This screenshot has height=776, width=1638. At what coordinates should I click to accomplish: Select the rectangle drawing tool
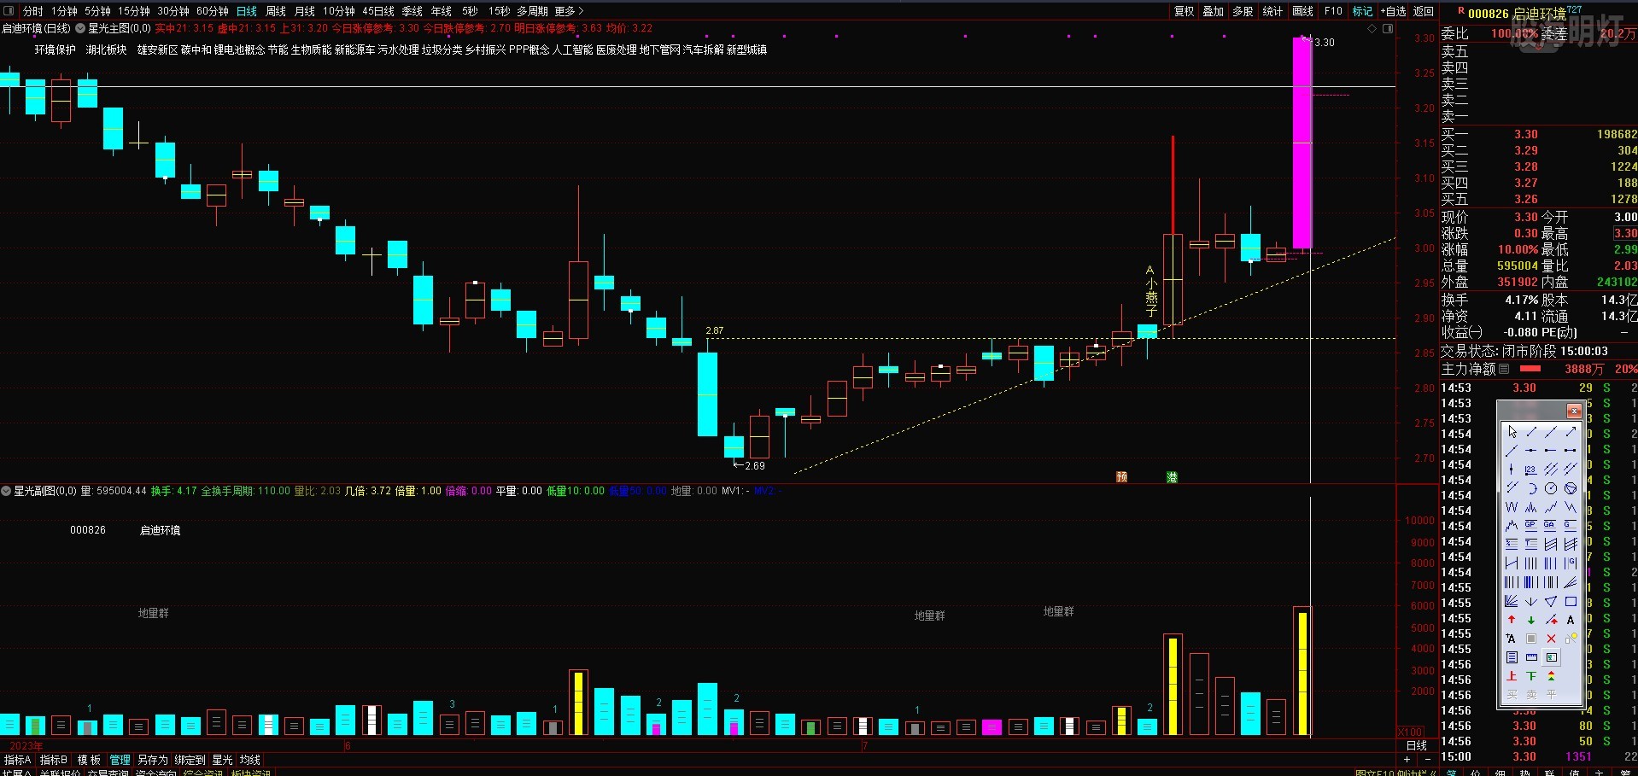[x=1571, y=601]
